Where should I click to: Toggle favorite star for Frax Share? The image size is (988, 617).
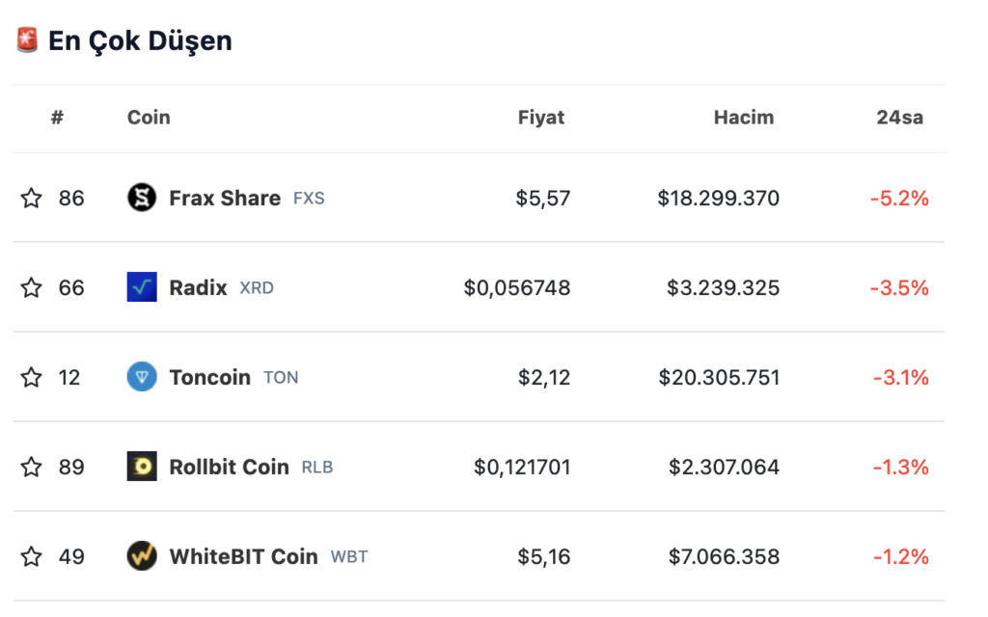(x=32, y=199)
